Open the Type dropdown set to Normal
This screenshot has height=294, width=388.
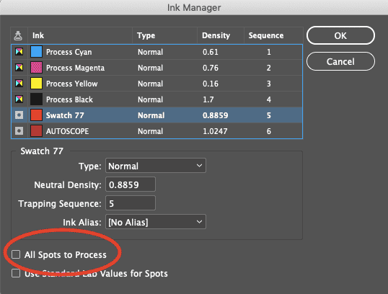(x=156, y=166)
